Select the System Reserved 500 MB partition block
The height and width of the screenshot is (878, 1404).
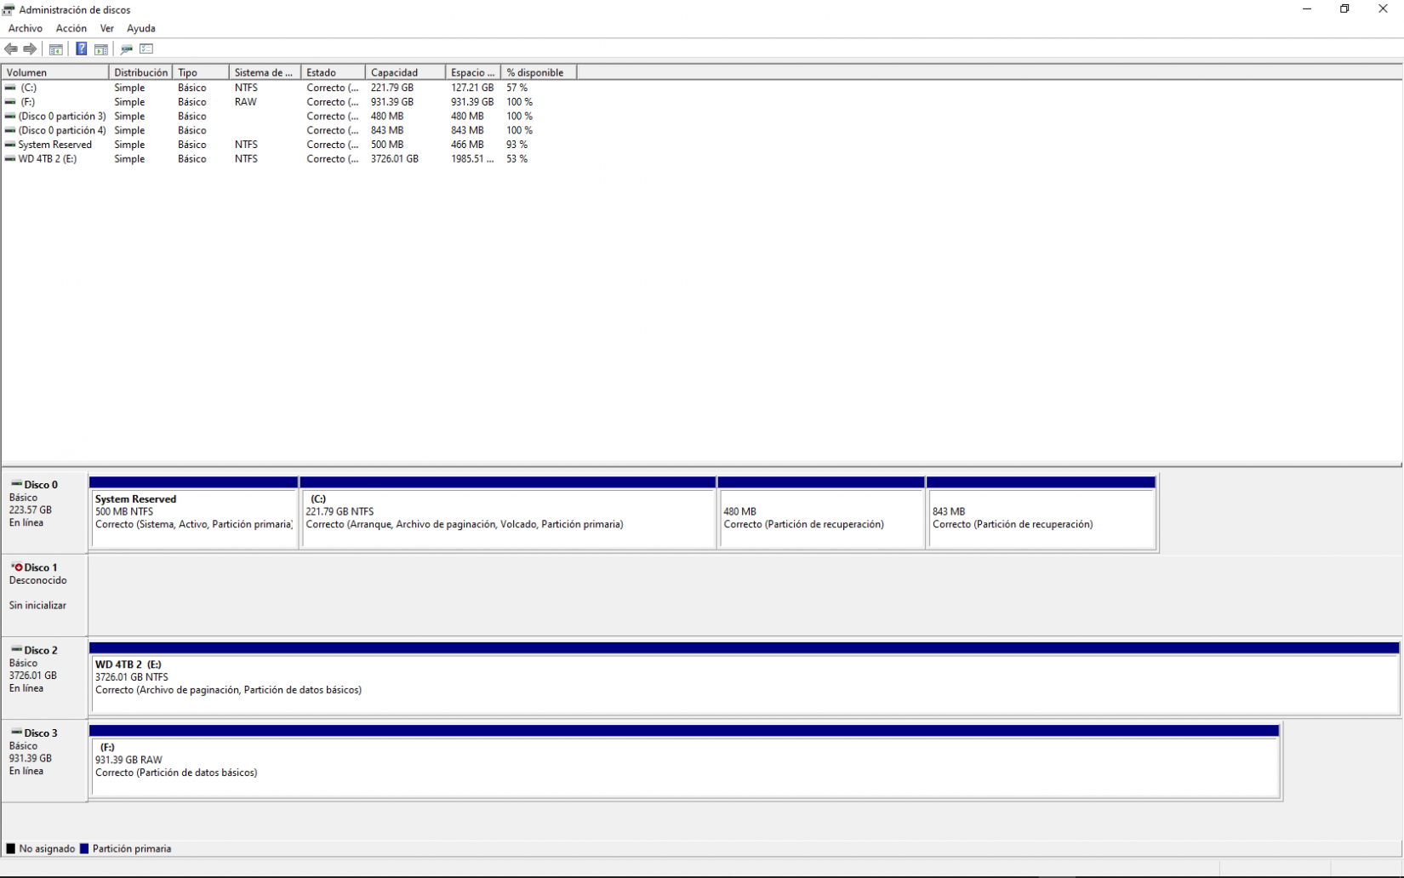pos(194,513)
